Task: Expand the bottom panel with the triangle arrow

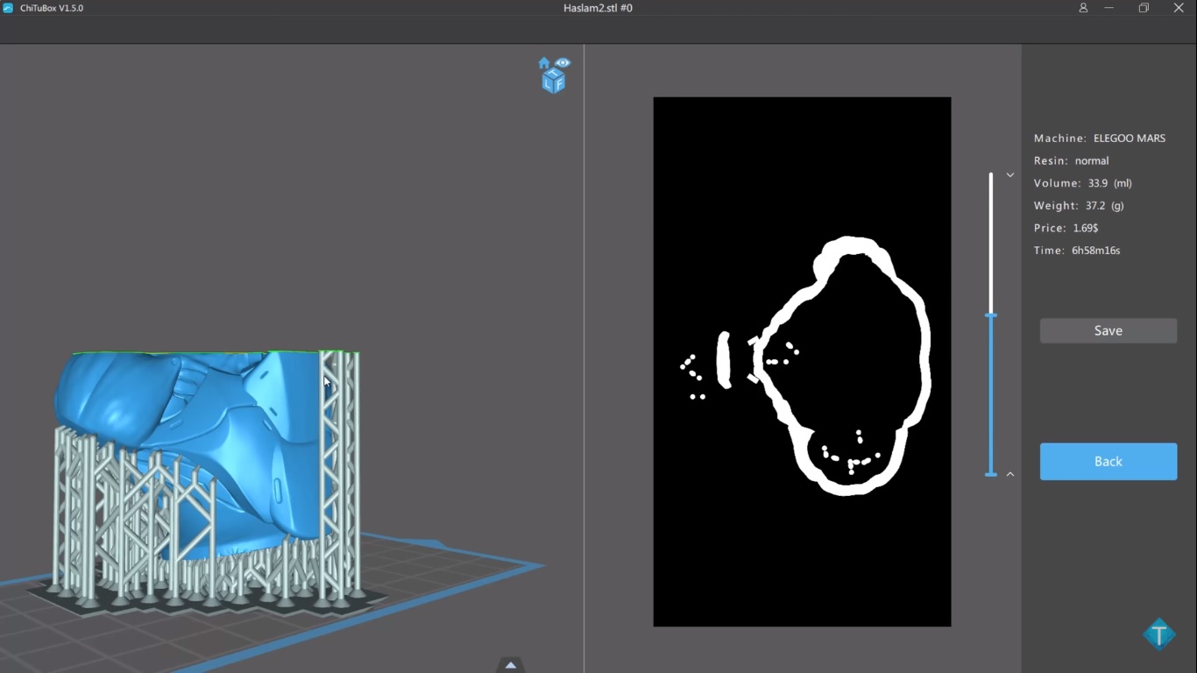Action: tap(511, 665)
